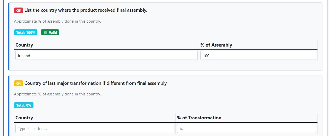Click the Q4 approximate % helper text
Viewport: 329px width, 136px height.
coord(58,94)
